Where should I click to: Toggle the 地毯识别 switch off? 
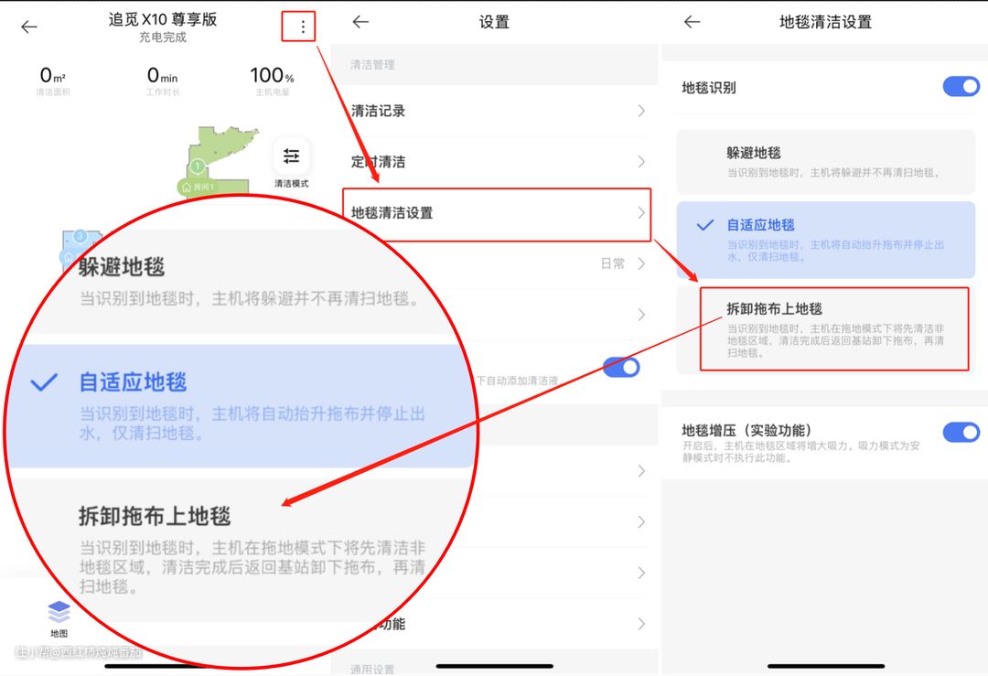pos(961,87)
